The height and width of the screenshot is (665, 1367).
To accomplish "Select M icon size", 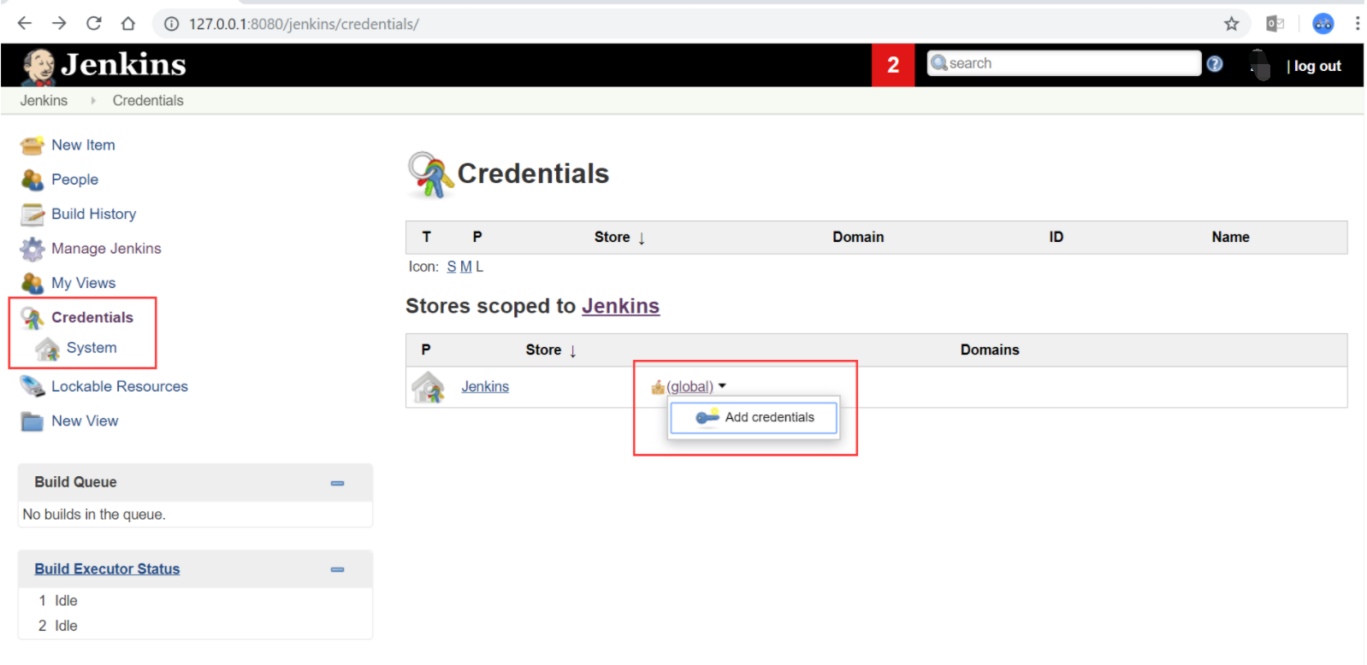I will (x=465, y=268).
